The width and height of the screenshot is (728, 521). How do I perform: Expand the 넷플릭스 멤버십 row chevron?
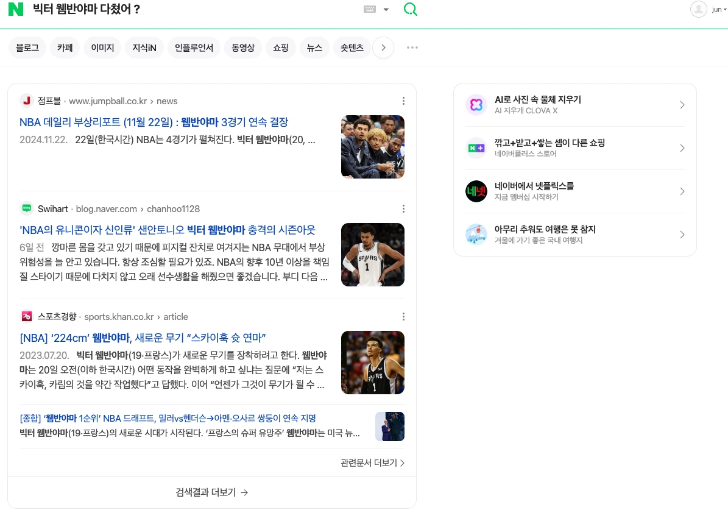click(682, 191)
